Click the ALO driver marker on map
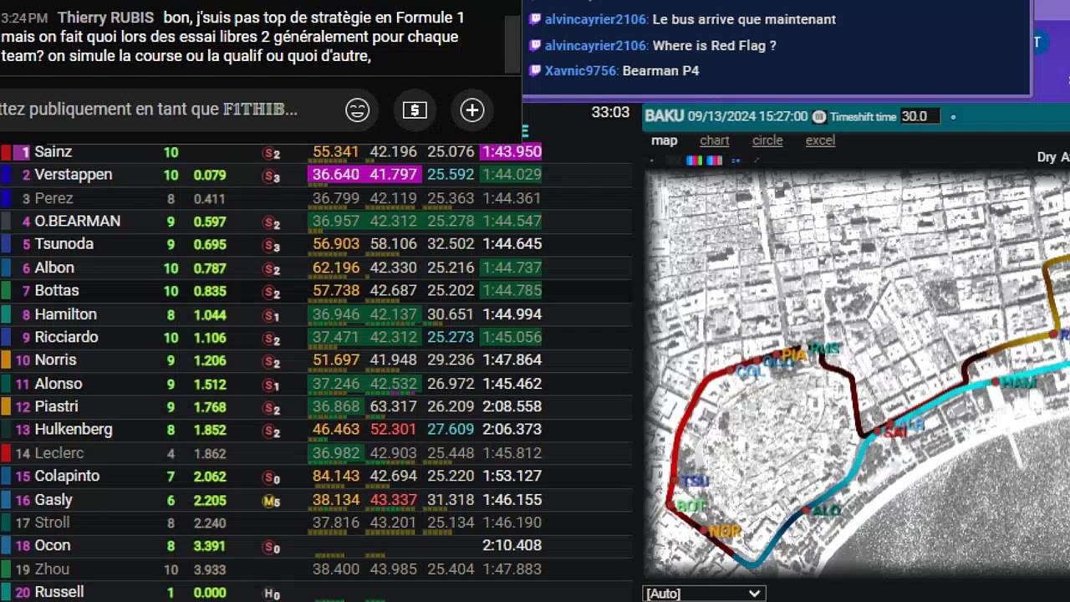The image size is (1070, 602). click(826, 510)
